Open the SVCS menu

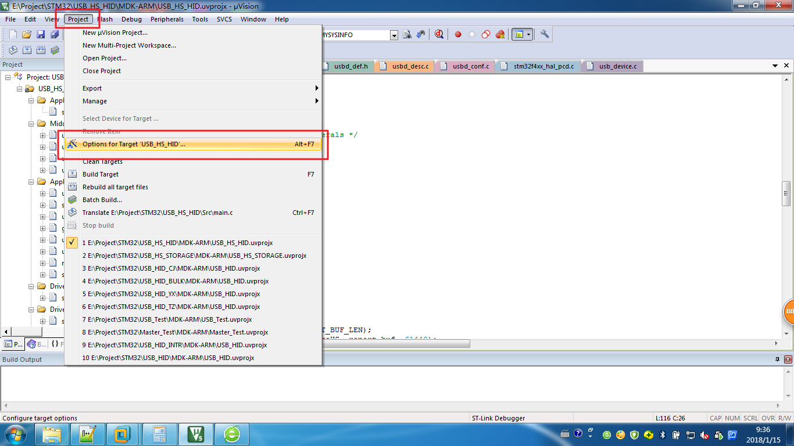224,19
